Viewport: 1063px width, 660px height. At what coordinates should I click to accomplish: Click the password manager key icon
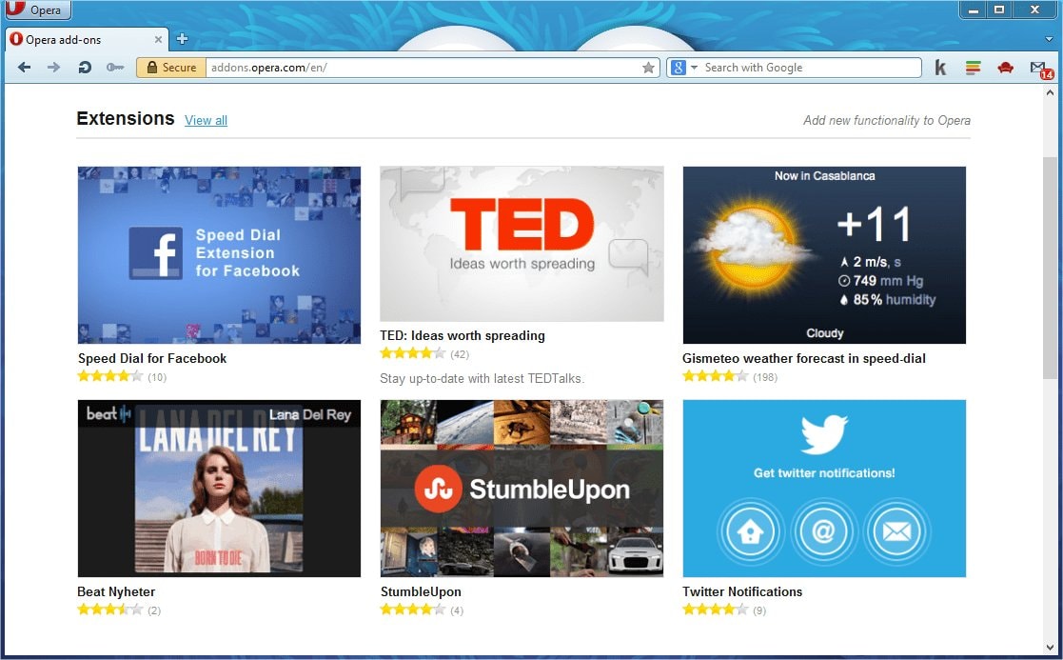pyautogui.click(x=115, y=68)
